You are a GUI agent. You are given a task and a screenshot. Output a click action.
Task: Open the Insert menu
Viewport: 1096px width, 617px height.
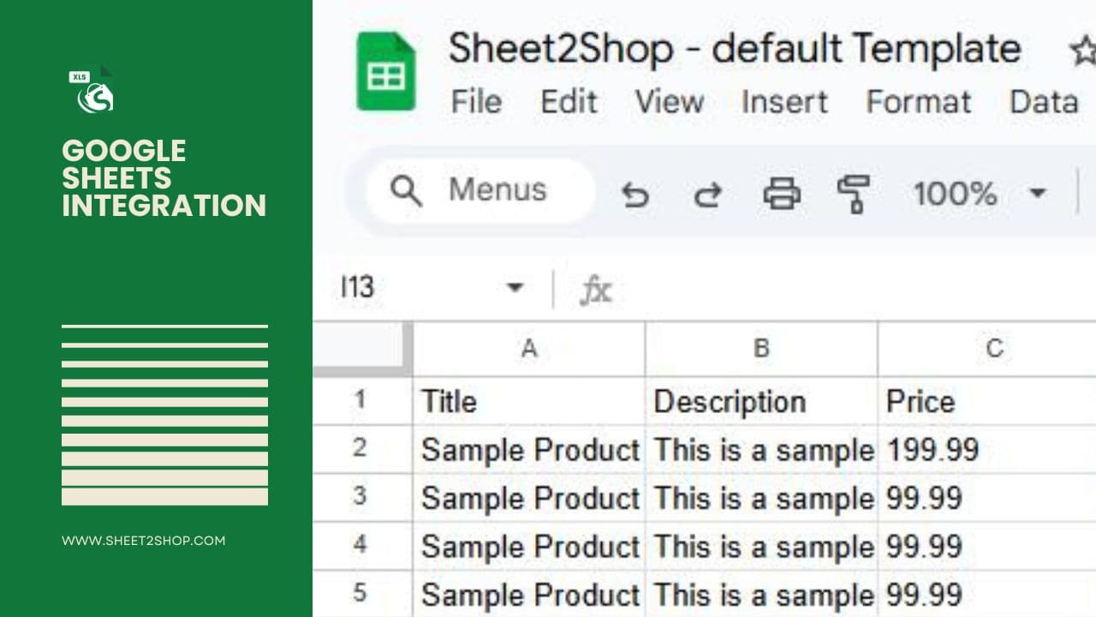pos(784,102)
